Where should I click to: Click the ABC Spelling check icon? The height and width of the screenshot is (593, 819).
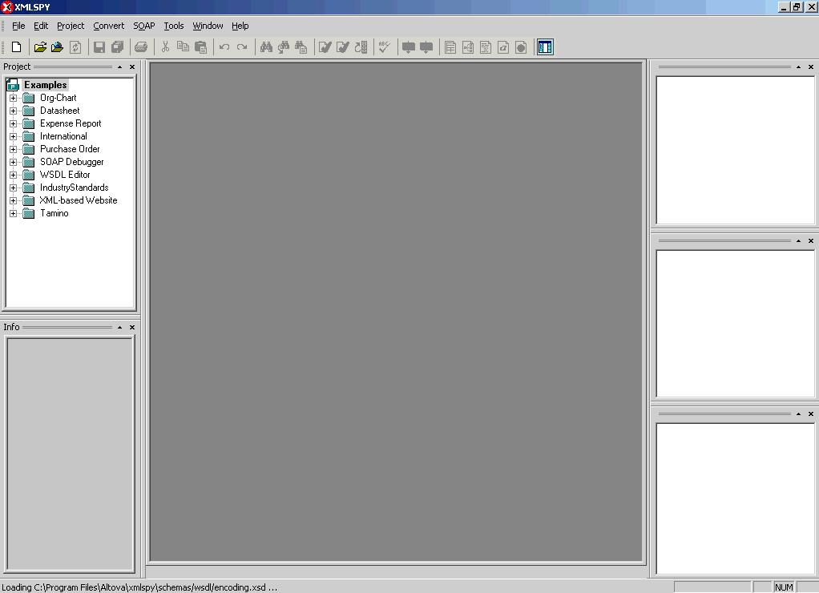pyautogui.click(x=385, y=47)
